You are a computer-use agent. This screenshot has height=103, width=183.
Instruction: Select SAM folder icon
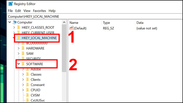pos(23,53)
